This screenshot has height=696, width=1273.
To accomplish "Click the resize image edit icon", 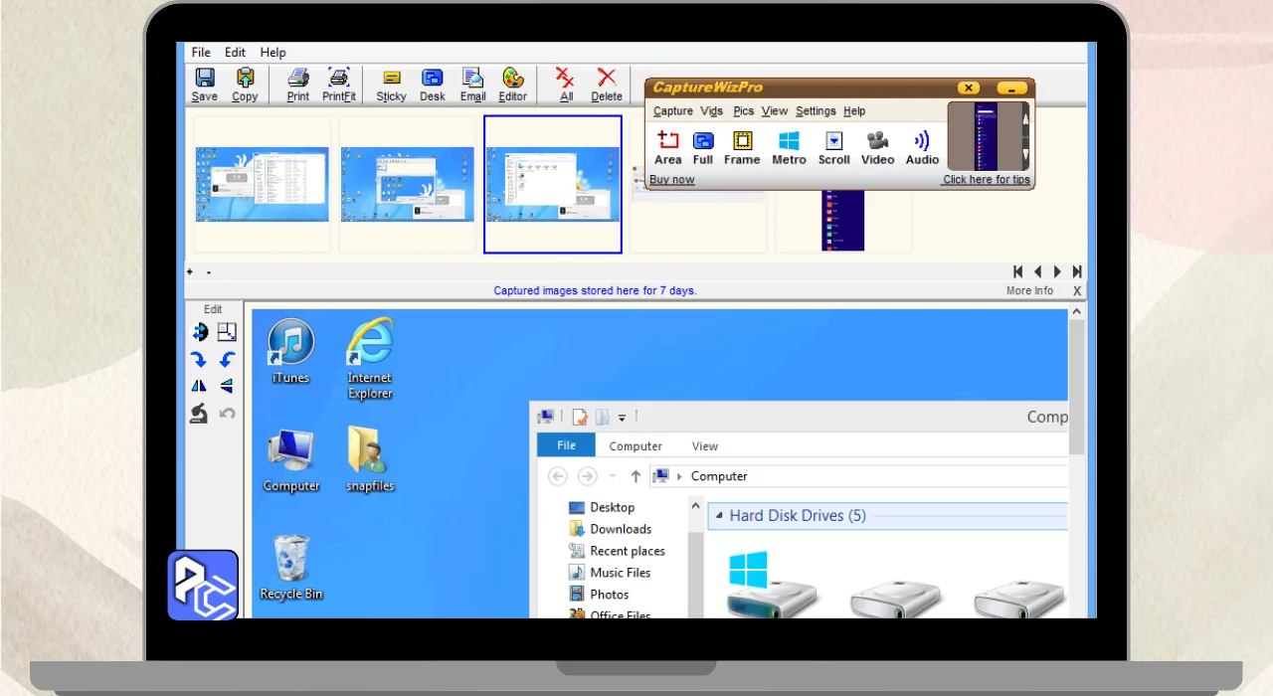I will tap(227, 332).
